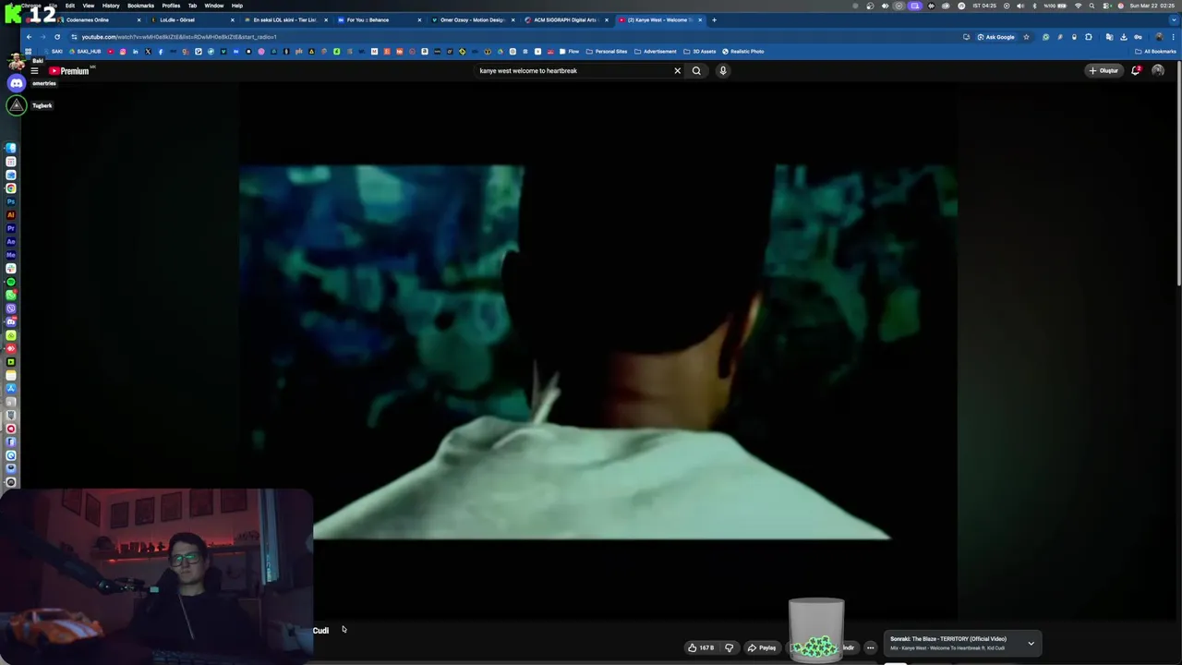Open a new tab with the plus button
This screenshot has width=1182, height=665.
pyautogui.click(x=714, y=19)
